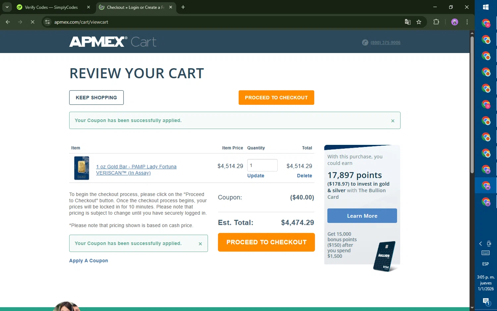497x311 pixels.
Task: Dismiss the lower coupon applied banner
Action: tap(200, 244)
